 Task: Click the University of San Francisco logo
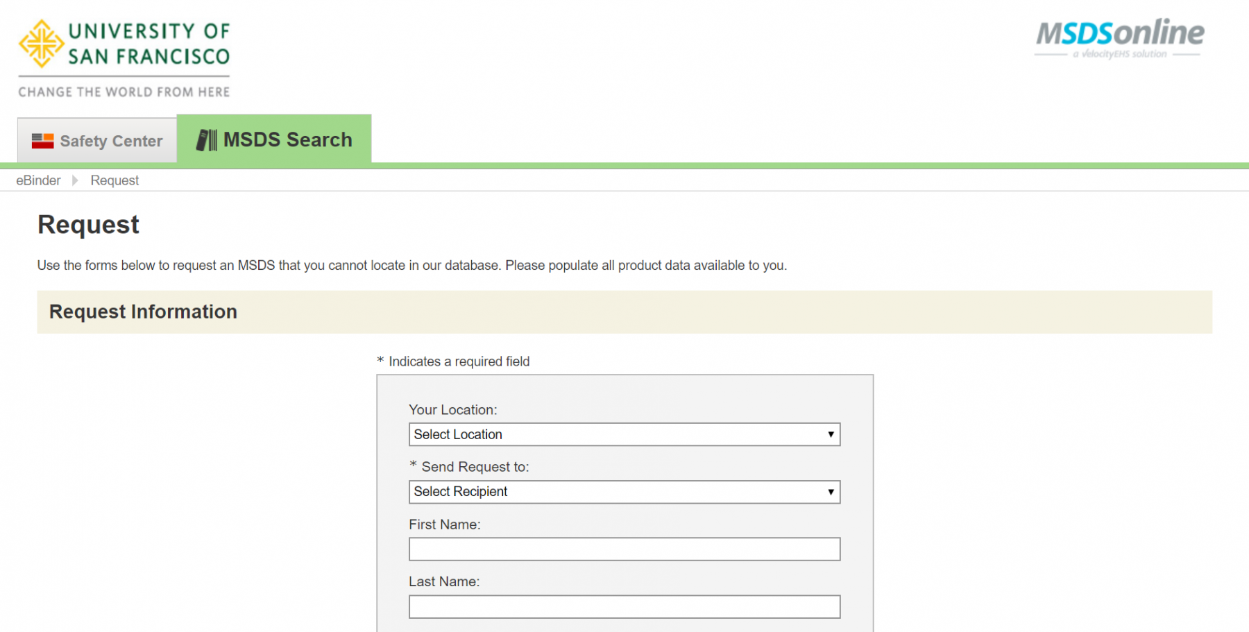[124, 58]
